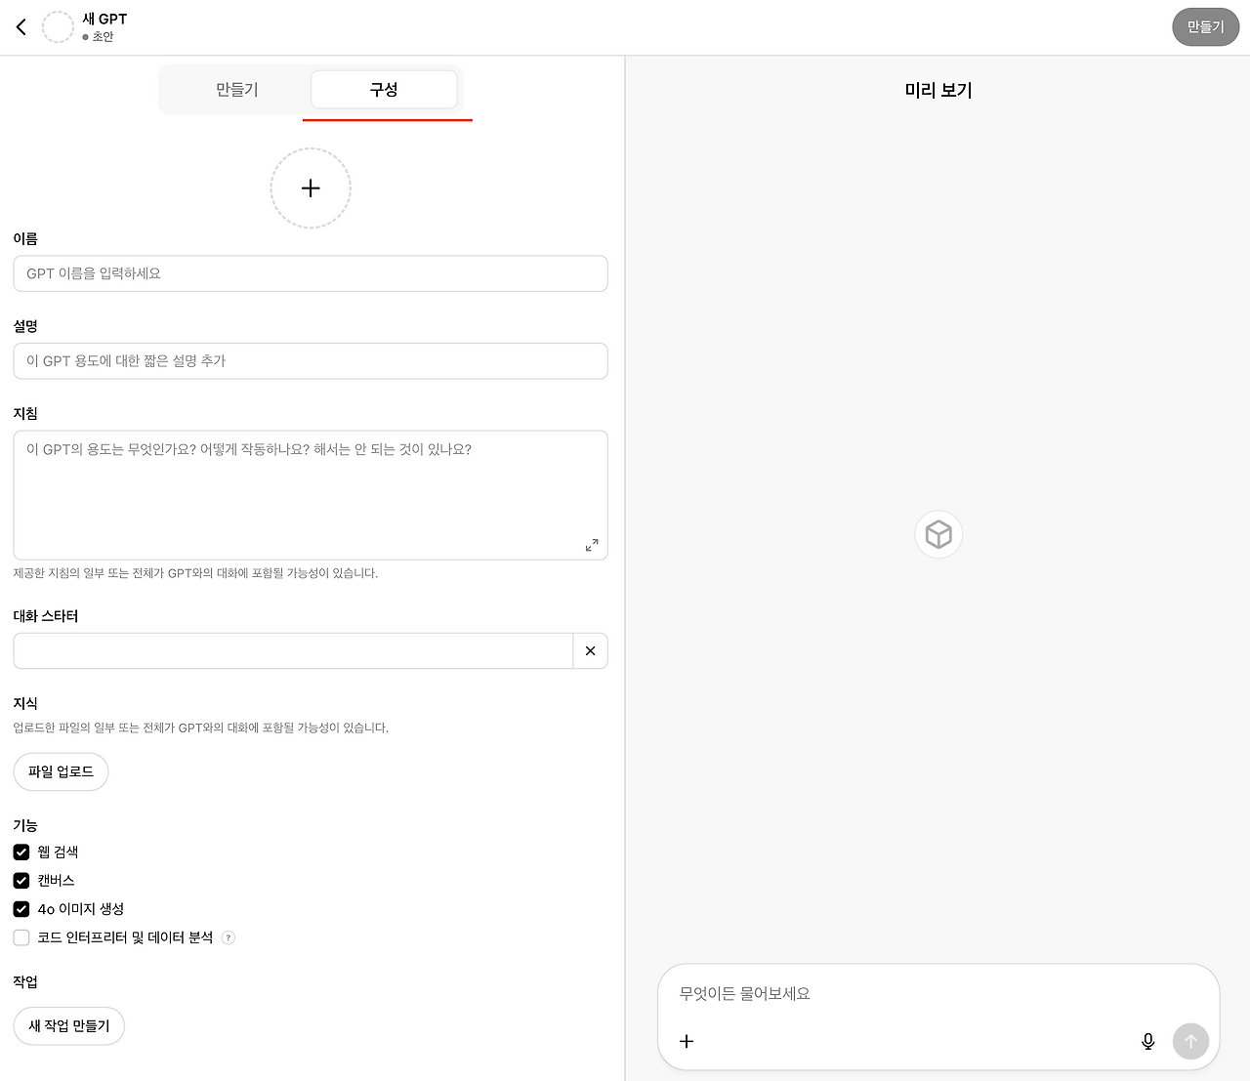Click the cube icon in the preview area
Viewport: 1250px width, 1081px height.
(x=937, y=534)
